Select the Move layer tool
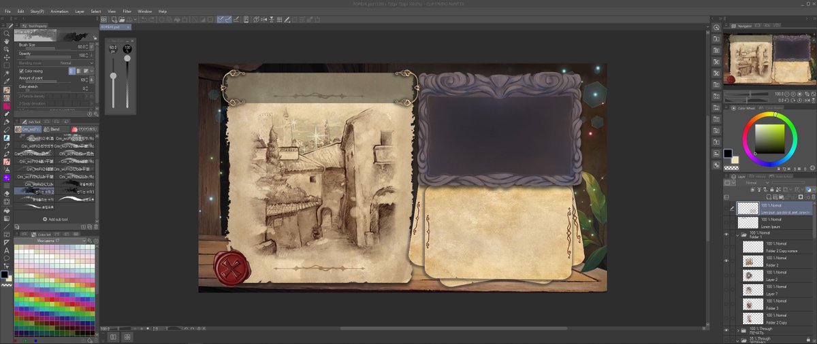 click(x=7, y=58)
